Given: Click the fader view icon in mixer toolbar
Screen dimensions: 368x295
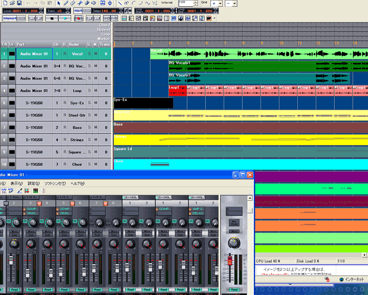Looking at the screenshot, I should point(27,191).
